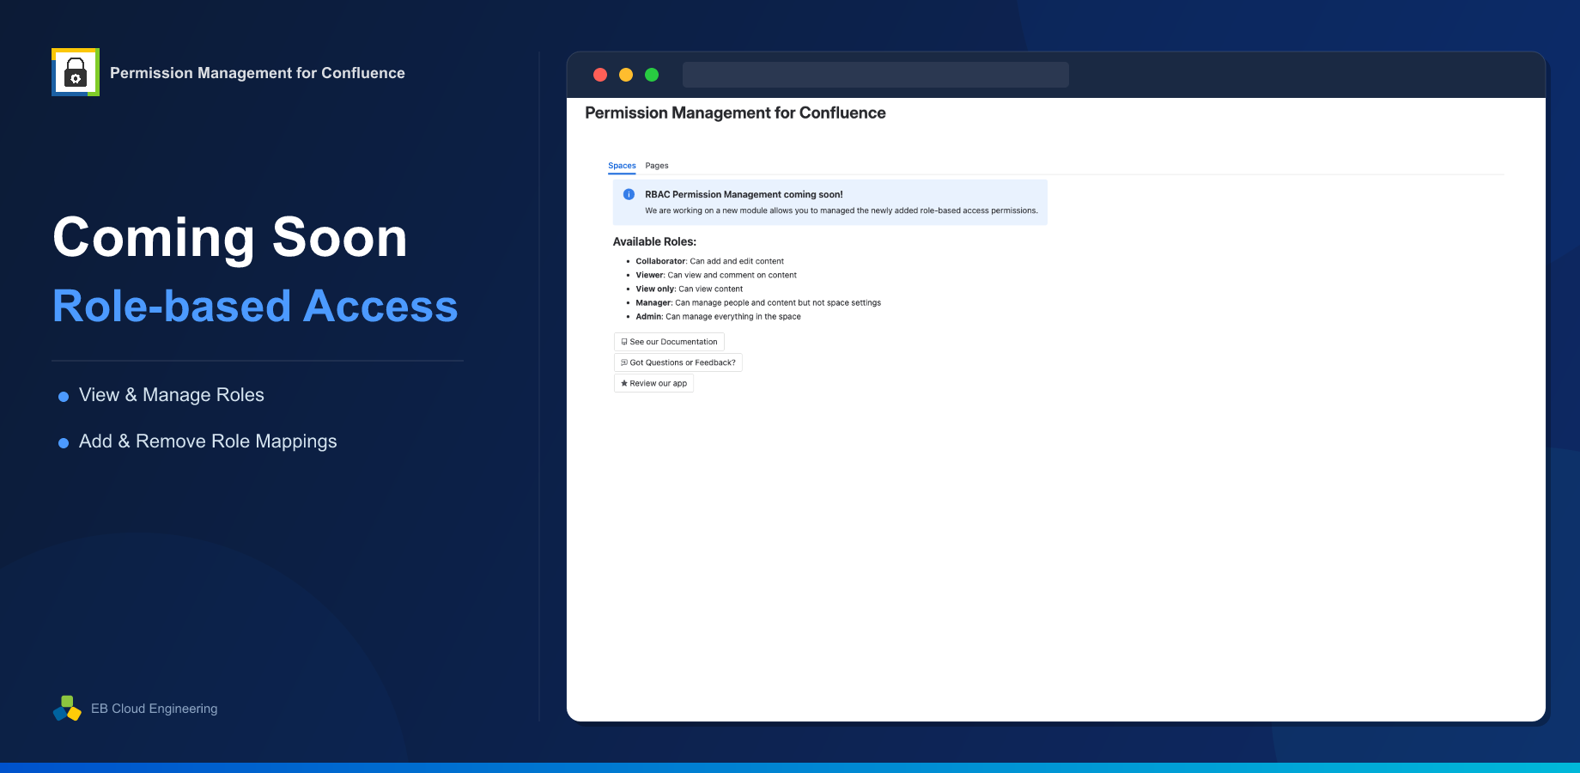Switch to the Spaces tab

622,166
